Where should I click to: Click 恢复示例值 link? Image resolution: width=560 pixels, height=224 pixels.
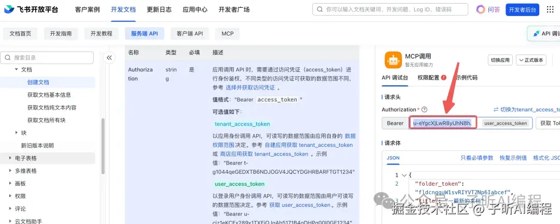click(x=513, y=158)
